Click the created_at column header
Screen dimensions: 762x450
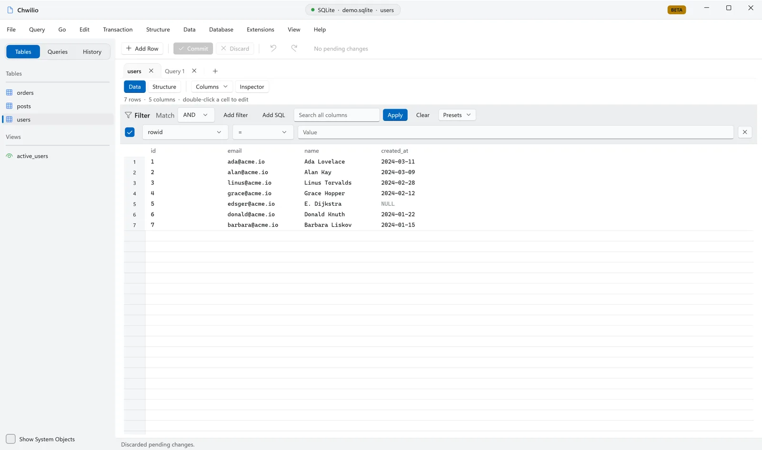394,151
